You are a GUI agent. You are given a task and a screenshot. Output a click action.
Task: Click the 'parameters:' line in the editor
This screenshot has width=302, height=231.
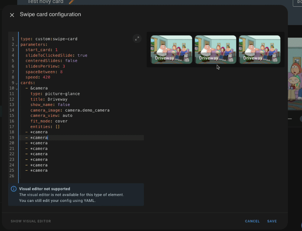34,44
